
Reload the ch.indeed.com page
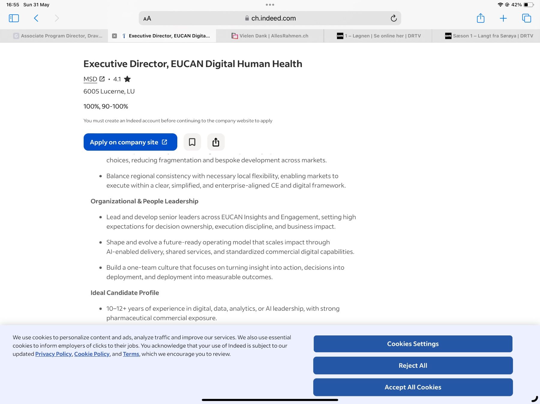point(394,18)
